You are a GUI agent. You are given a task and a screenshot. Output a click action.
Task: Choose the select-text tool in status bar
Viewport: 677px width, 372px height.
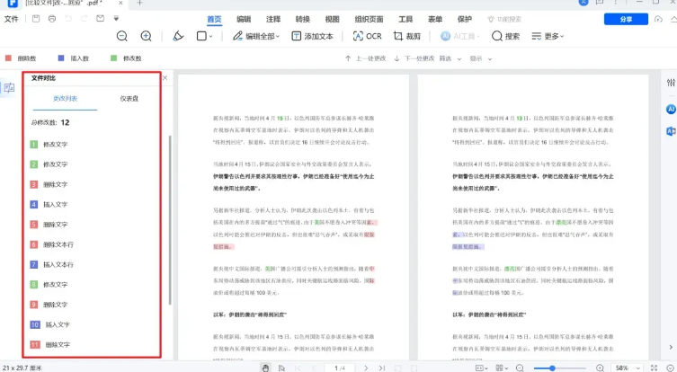(281, 368)
